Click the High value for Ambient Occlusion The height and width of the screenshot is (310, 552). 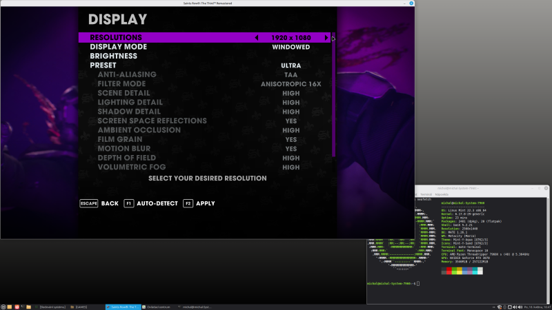tap(290, 130)
